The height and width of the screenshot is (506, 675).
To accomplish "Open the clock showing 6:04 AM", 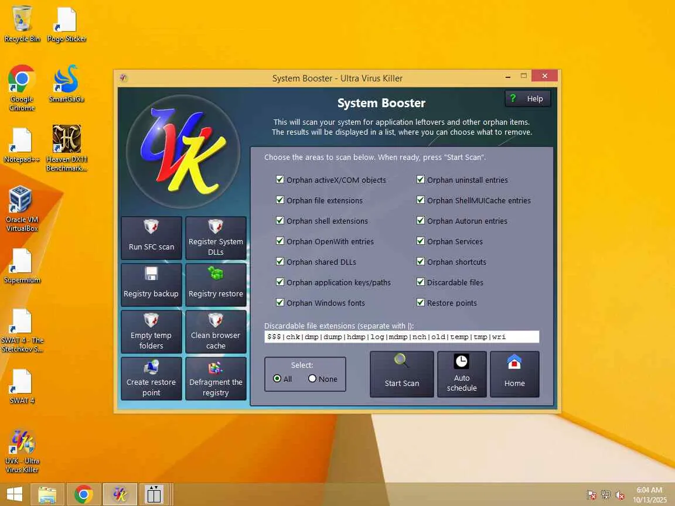I will (x=649, y=495).
